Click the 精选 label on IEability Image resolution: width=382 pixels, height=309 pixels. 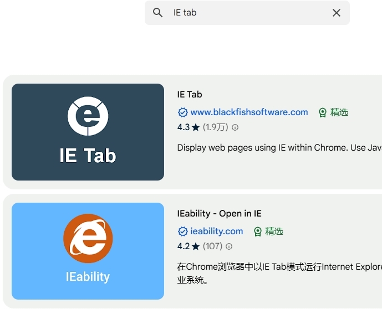274,231
